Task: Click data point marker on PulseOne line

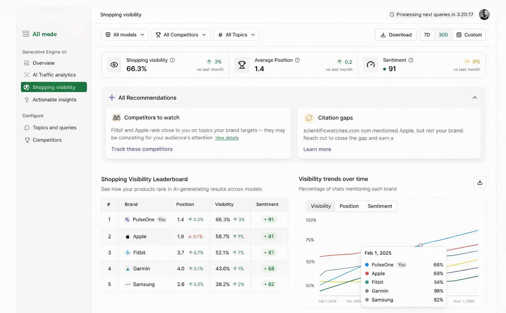Action: [421, 245]
